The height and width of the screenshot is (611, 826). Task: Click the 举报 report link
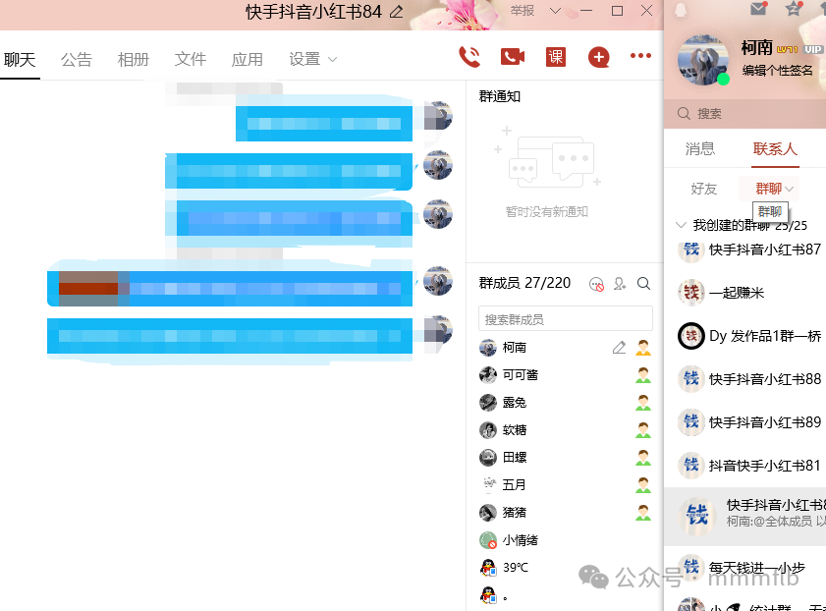pyautogui.click(x=523, y=11)
